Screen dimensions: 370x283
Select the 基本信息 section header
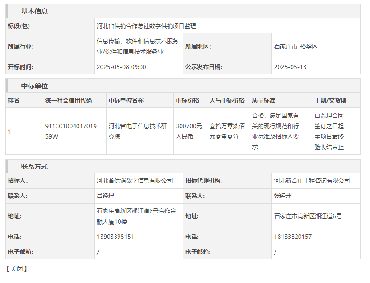click(34, 11)
